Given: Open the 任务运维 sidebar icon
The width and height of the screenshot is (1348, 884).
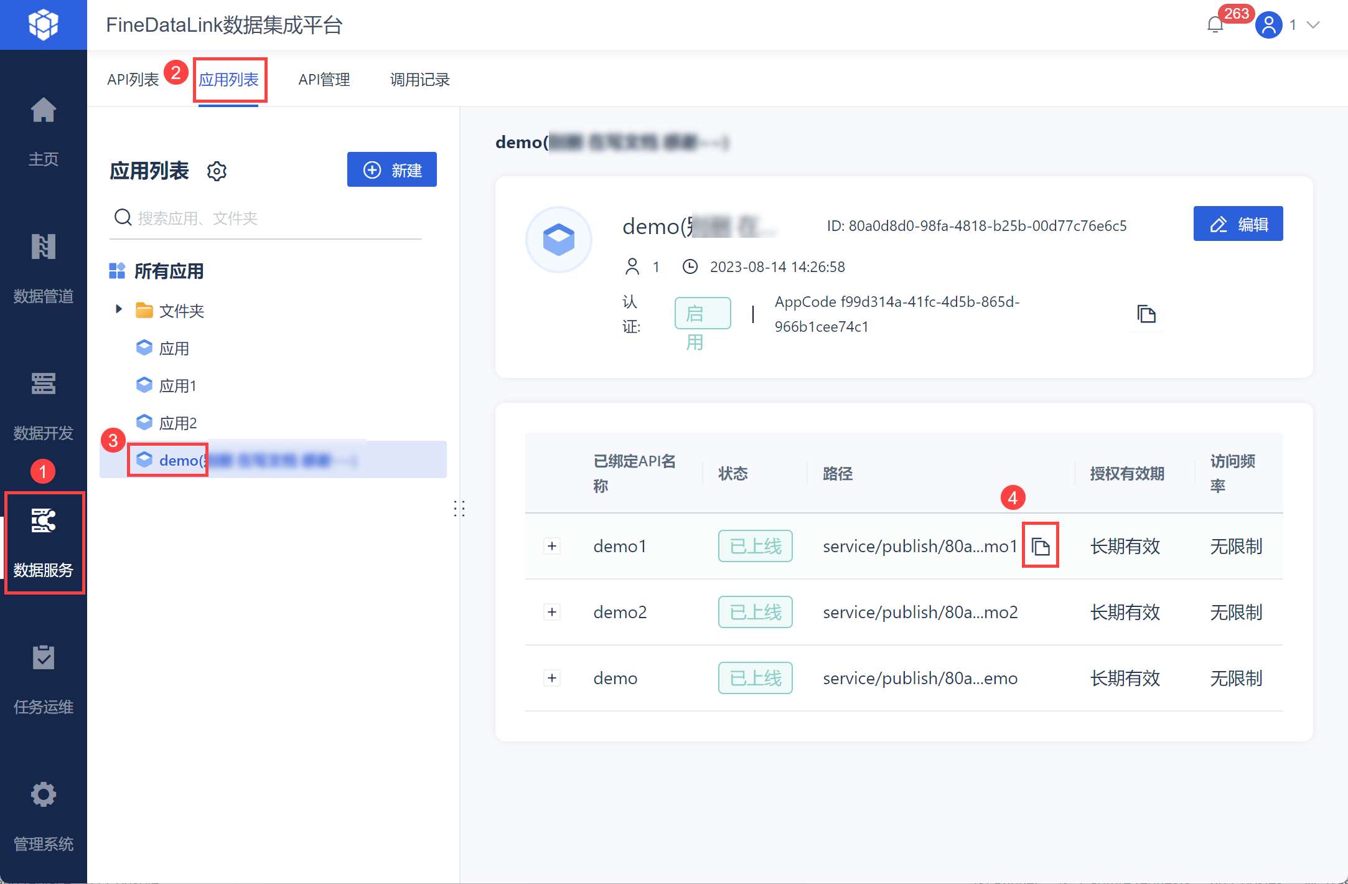Looking at the screenshot, I should (x=43, y=657).
